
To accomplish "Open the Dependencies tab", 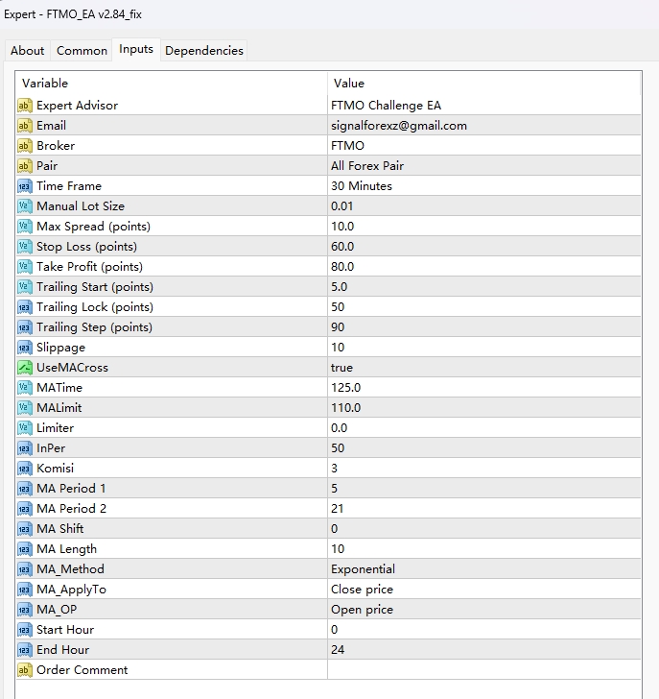I will coord(204,50).
